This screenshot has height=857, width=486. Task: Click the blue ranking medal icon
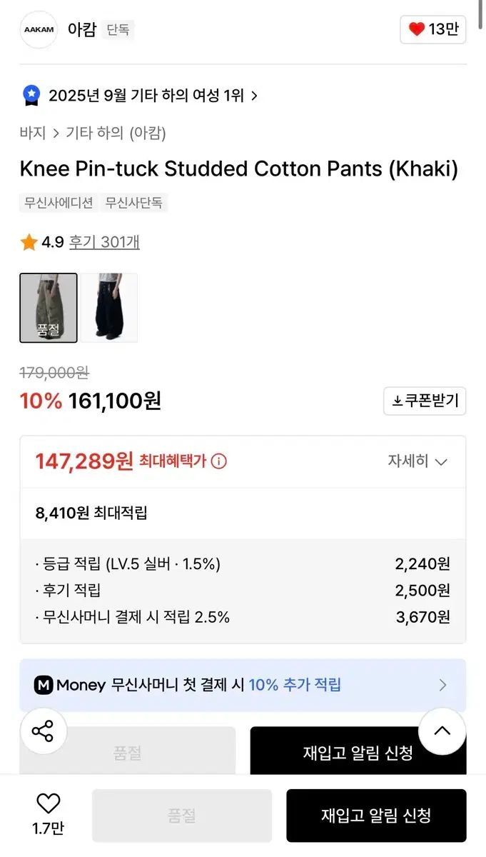point(31,95)
